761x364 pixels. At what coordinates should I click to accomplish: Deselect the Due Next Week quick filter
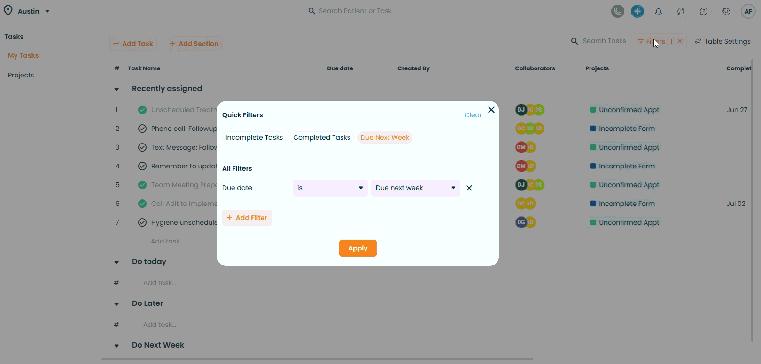pyautogui.click(x=385, y=137)
